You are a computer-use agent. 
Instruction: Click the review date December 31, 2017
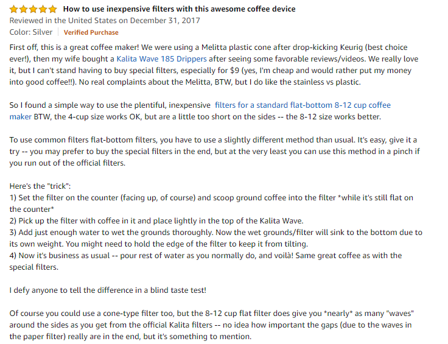(165, 21)
